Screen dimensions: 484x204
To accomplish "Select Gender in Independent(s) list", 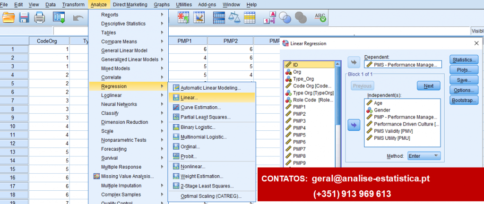I will tap(403, 110).
